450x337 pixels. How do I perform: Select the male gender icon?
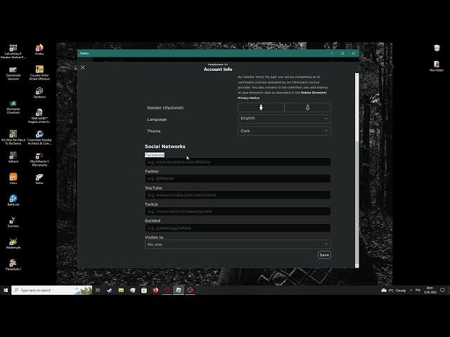click(261, 107)
